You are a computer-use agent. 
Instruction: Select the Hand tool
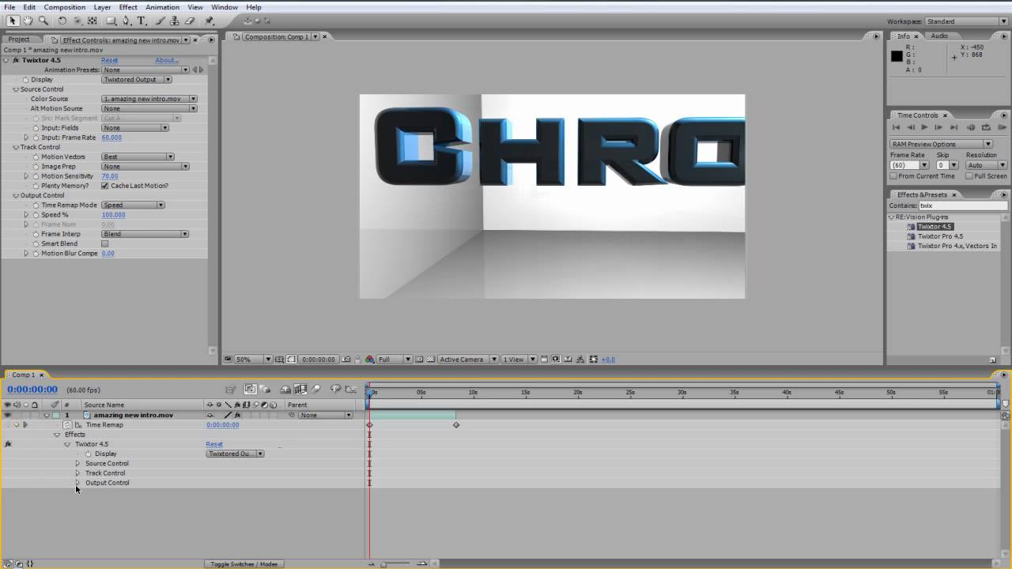tap(28, 21)
